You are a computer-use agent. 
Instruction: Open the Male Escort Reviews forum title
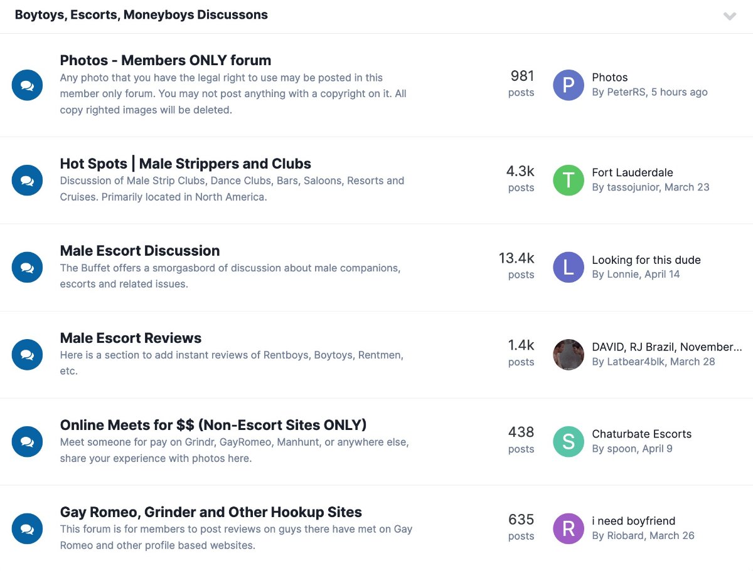pos(131,338)
